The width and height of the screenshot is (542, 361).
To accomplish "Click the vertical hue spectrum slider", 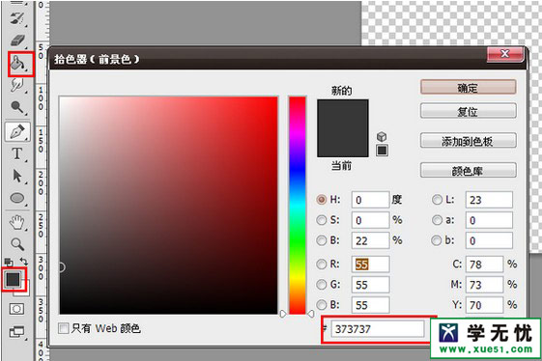I will 298,206.
